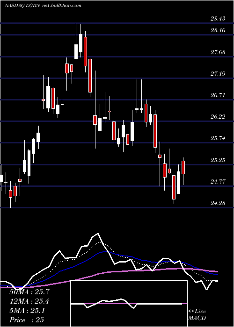The width and height of the screenshot is (234, 327).
Task: Select the 24.28 price axis label
Action: 218,203
